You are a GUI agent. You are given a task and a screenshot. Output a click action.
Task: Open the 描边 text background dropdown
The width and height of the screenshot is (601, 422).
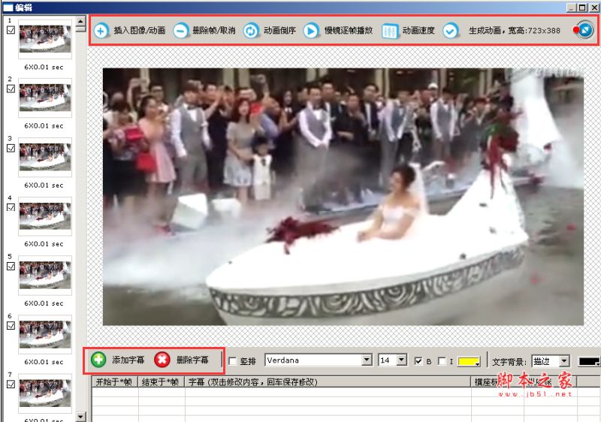point(564,361)
